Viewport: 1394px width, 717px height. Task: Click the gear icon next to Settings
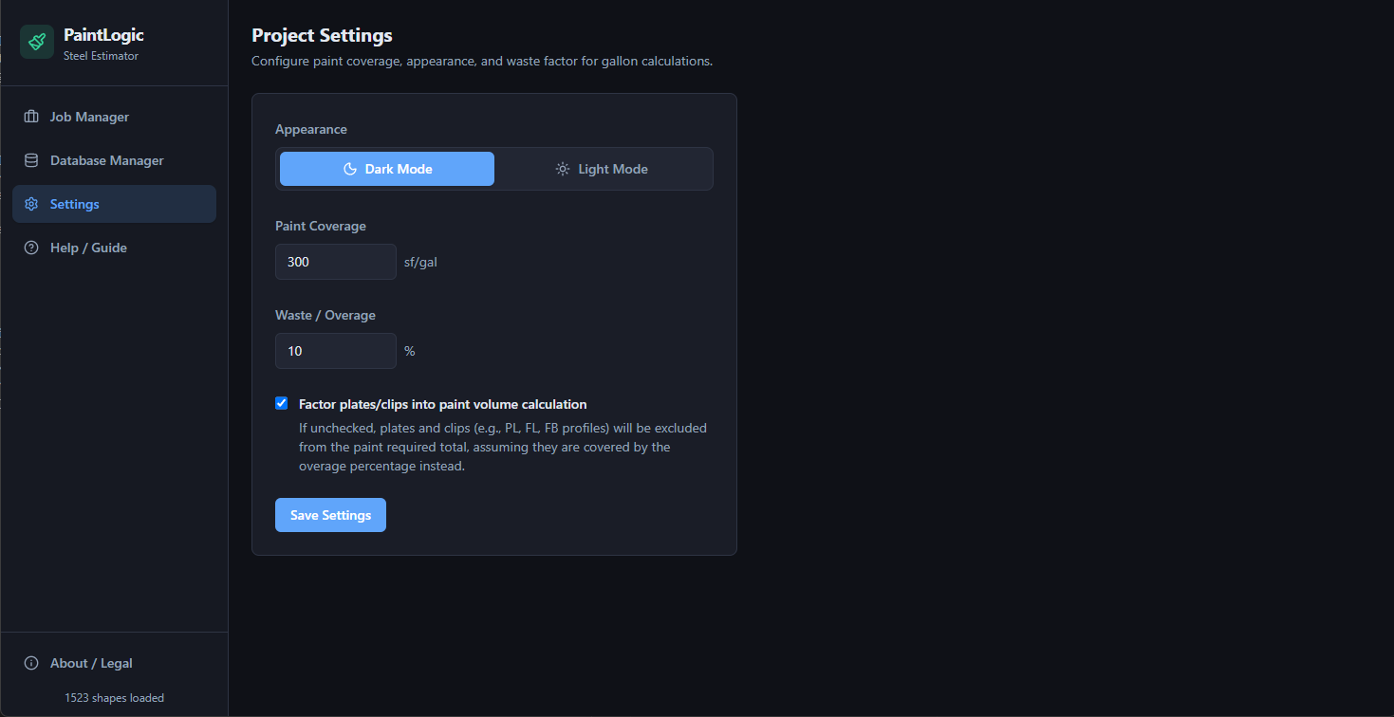(31, 204)
